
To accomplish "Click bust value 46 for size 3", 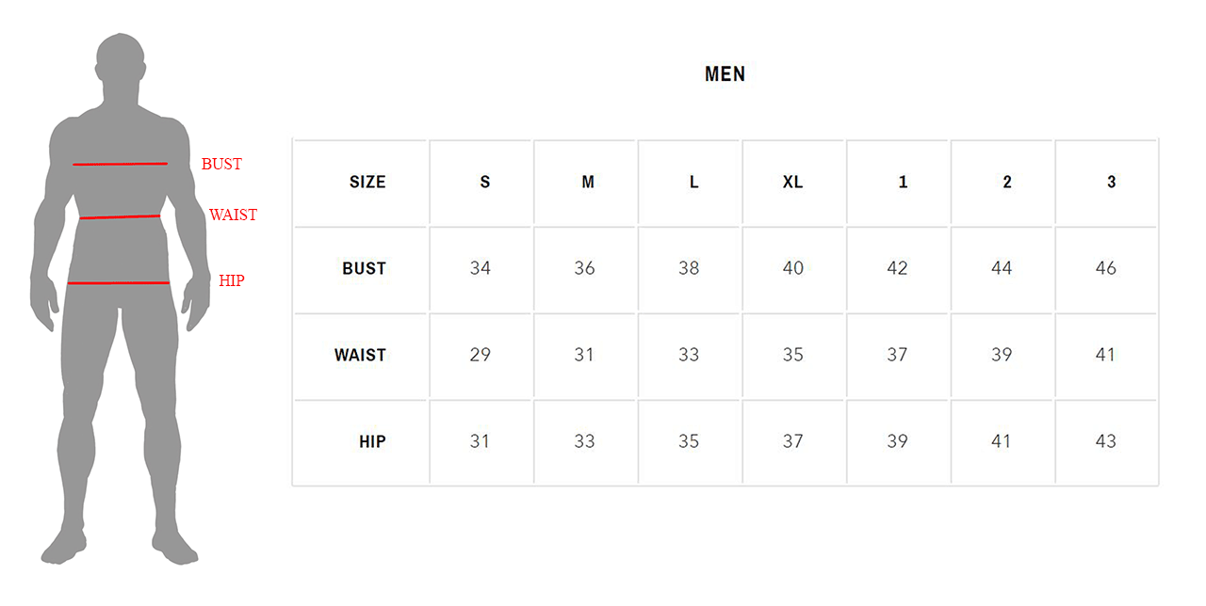I will pyautogui.click(x=1106, y=269).
